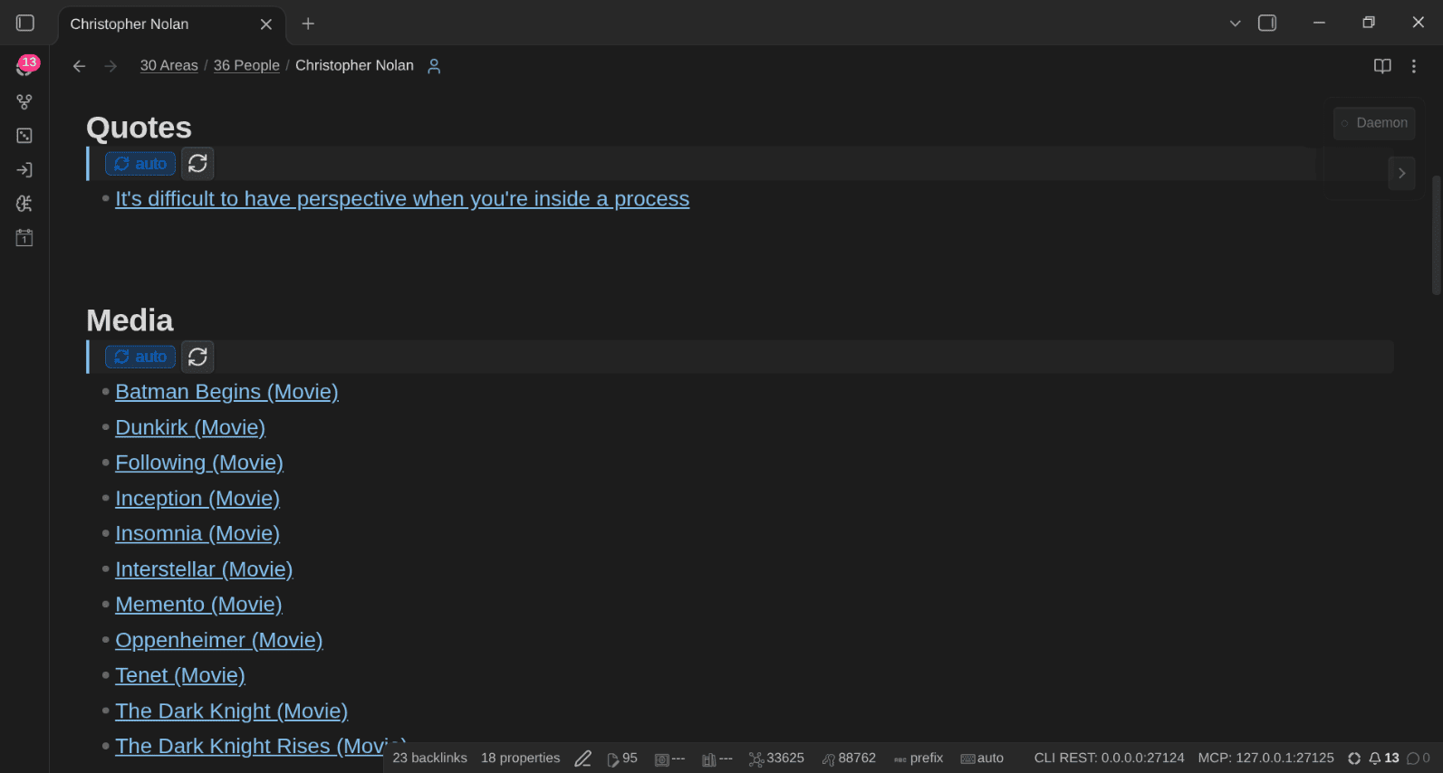
Task: Click the arrow-into-box icon in left ribbon
Action: pos(24,169)
